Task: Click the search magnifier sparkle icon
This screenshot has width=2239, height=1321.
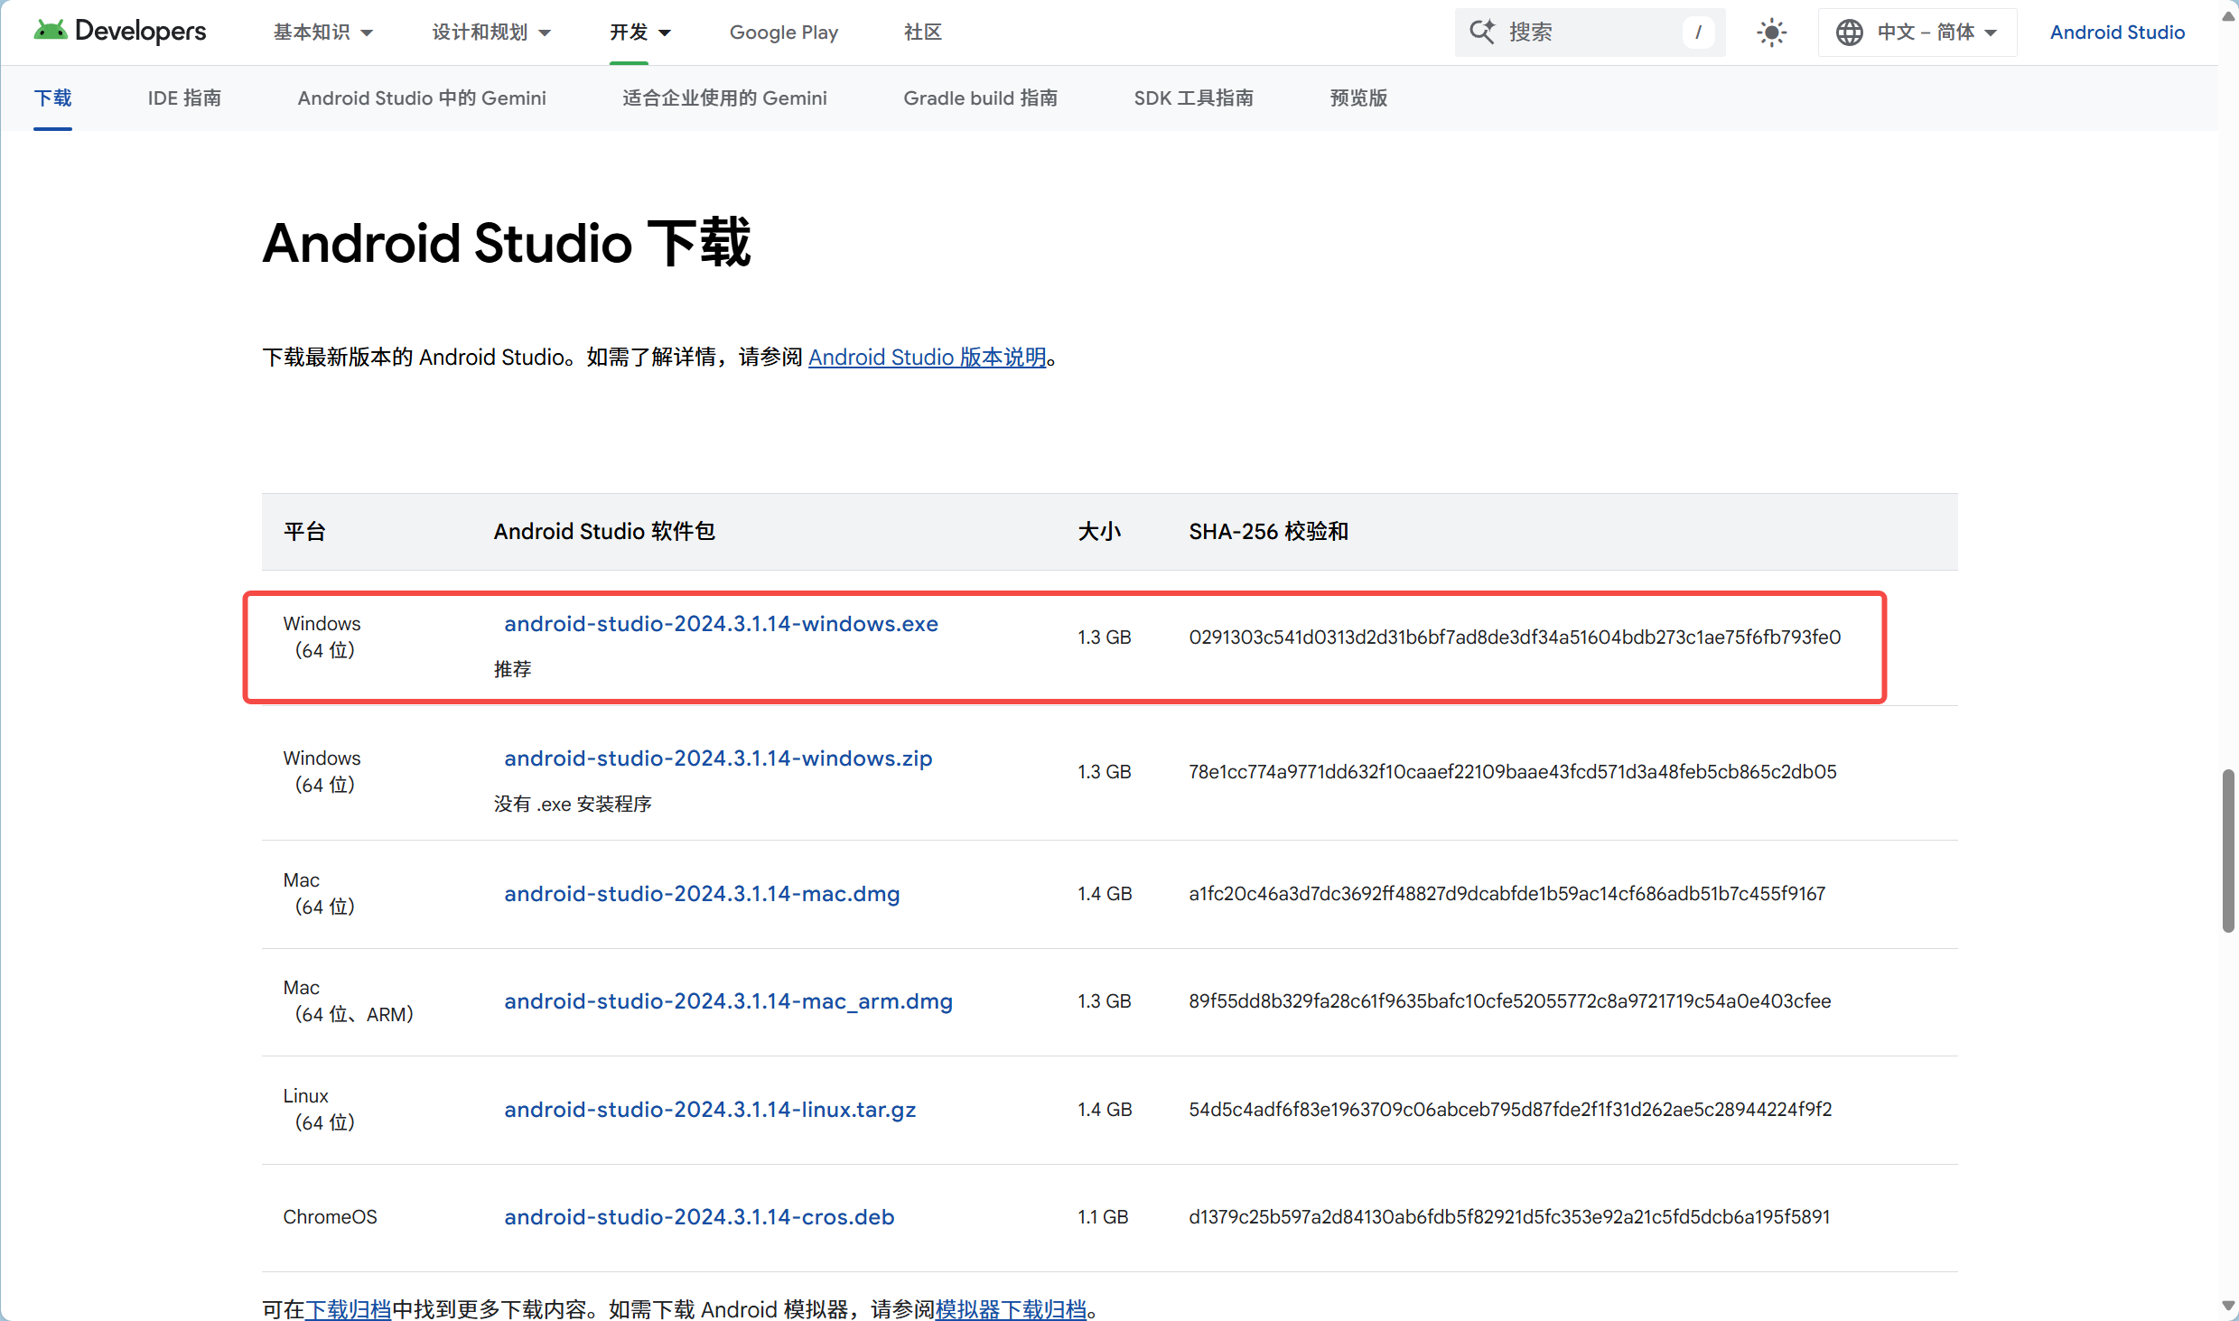Action: 1481,32
